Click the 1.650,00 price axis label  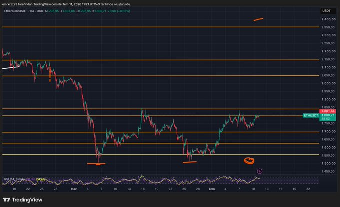(x=328, y=139)
